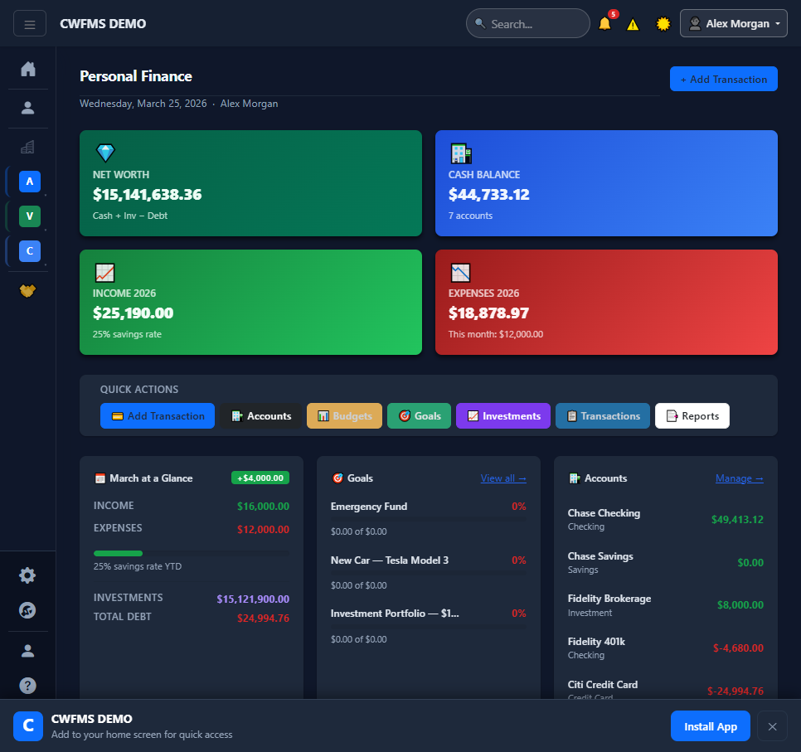Open the Manage link in the Accounts card

point(739,478)
